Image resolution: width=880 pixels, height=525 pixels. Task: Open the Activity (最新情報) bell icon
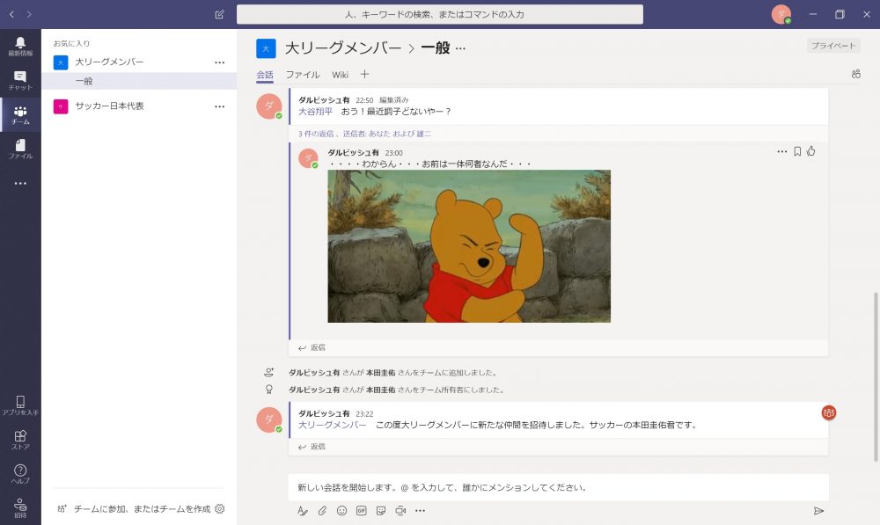20,46
